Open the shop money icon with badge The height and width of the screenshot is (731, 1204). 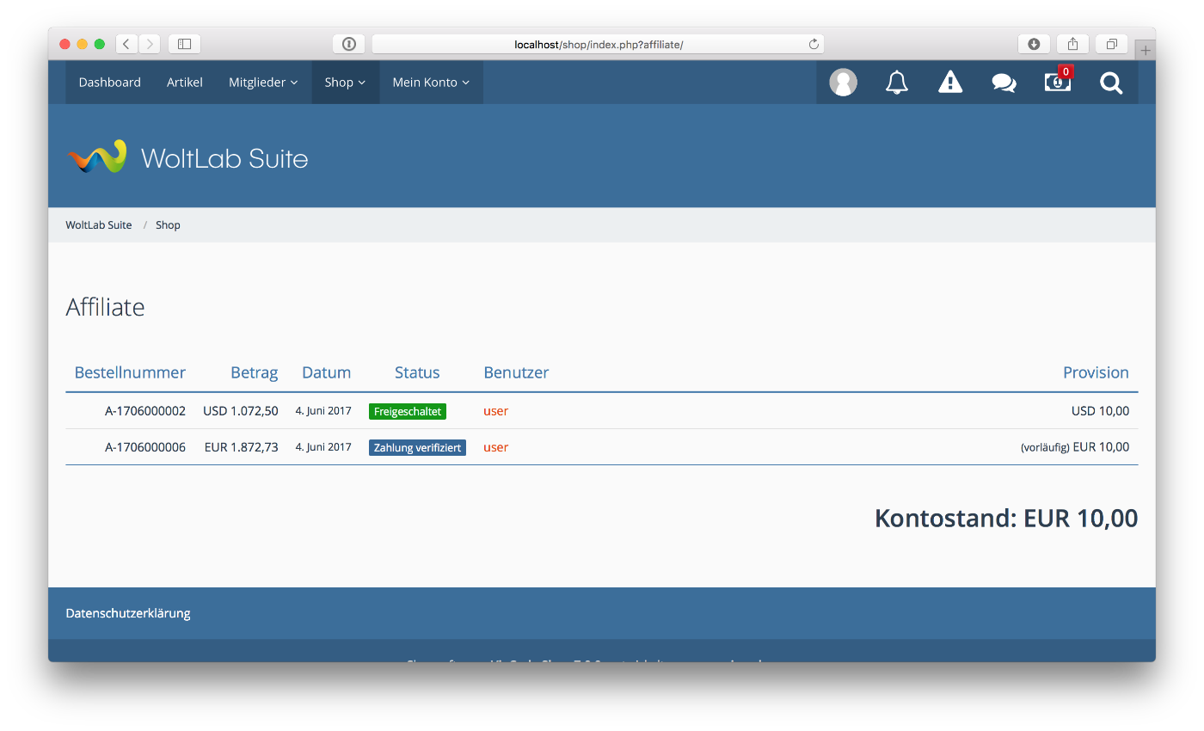(1057, 83)
